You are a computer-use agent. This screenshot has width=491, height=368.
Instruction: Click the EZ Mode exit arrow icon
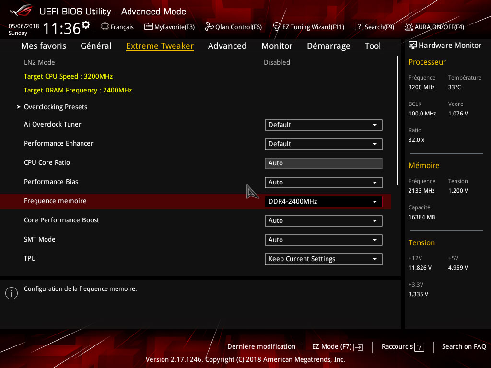359,347
